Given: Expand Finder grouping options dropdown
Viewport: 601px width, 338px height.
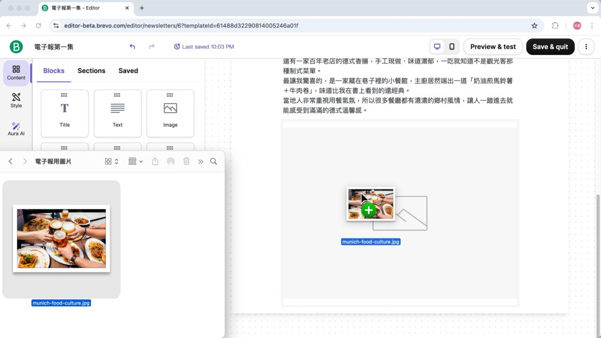Looking at the screenshot, I should (x=136, y=161).
